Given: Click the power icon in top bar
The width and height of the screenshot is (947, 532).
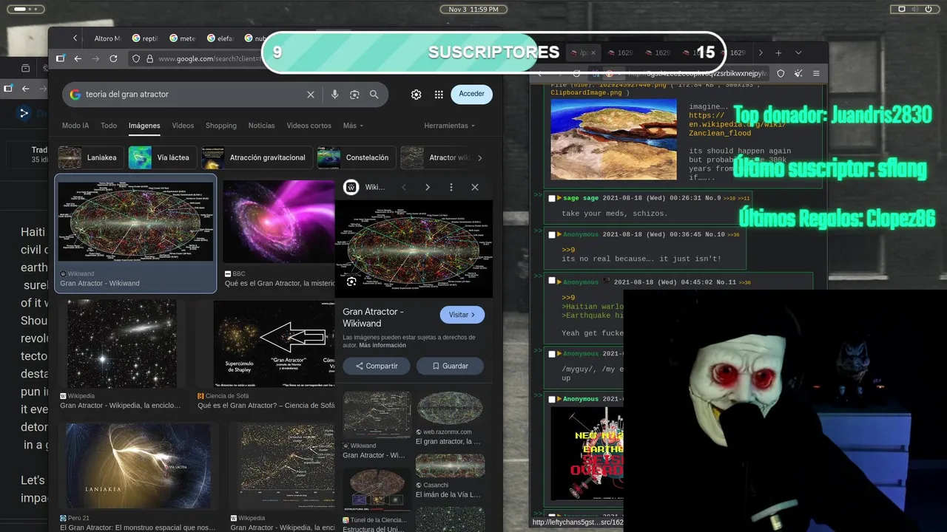Looking at the screenshot, I should [929, 9].
